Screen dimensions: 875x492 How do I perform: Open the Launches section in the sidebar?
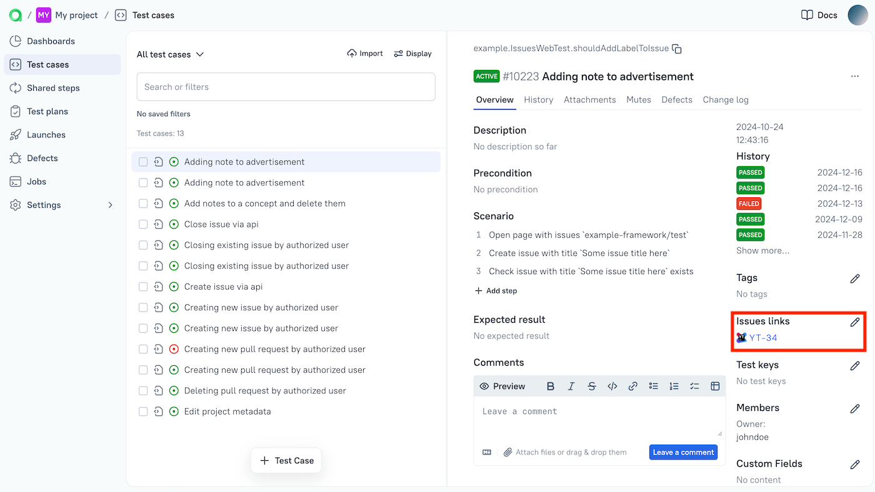pyautogui.click(x=48, y=134)
